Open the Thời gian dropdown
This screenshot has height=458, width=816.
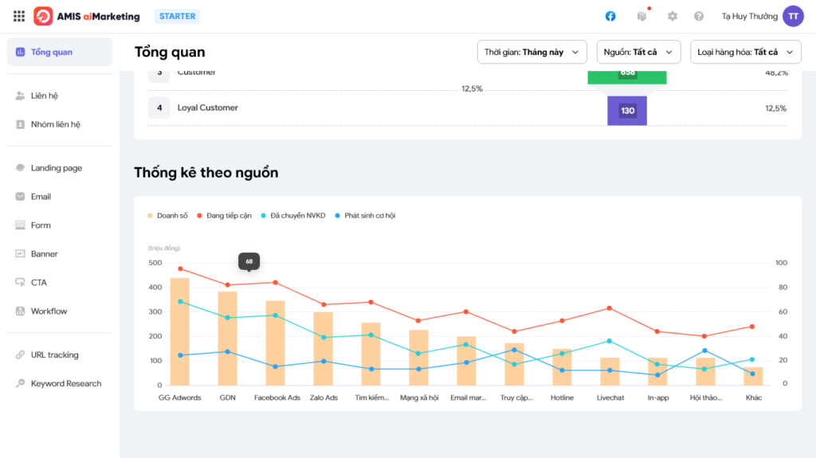532,52
